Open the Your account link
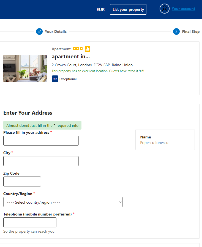Image resolution: width=202 pixels, height=247 pixels. coord(183,9)
